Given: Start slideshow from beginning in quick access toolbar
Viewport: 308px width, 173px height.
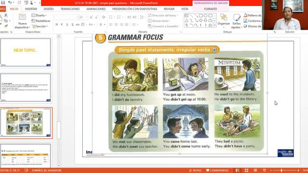Looking at the screenshot, I should [26, 2].
